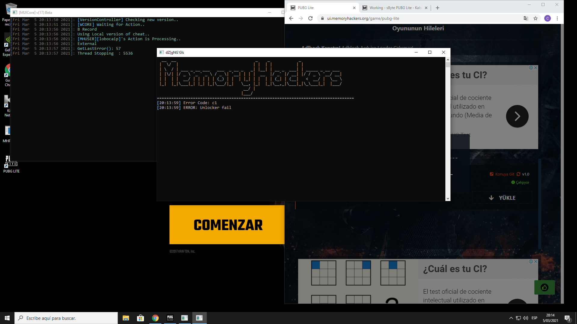Image resolution: width=577 pixels, height=324 pixels.
Task: Switch to Chrome on the taskbar
Action: 155,318
